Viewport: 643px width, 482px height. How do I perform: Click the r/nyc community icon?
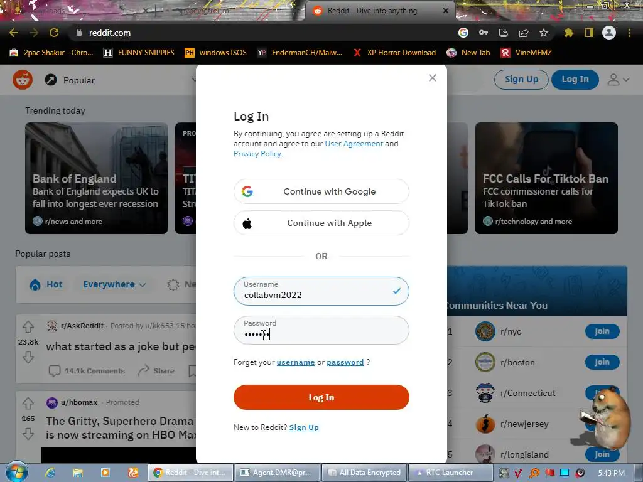[485, 331]
